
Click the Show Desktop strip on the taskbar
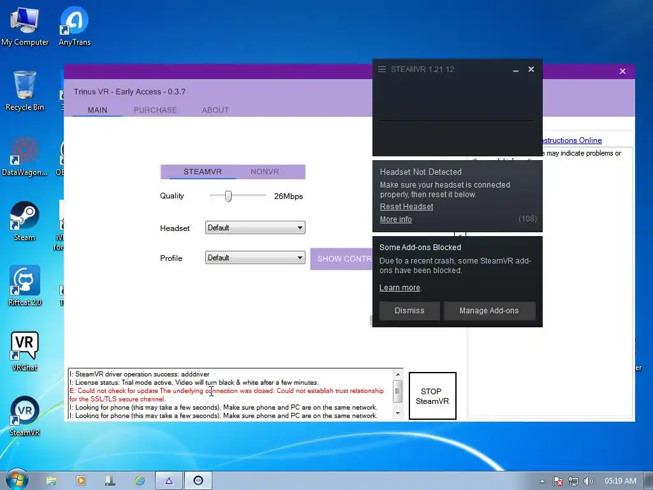coord(649,481)
